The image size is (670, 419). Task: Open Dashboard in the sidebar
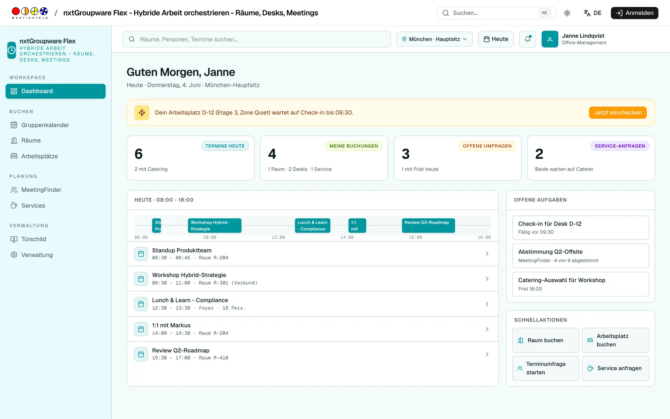pyautogui.click(x=55, y=91)
